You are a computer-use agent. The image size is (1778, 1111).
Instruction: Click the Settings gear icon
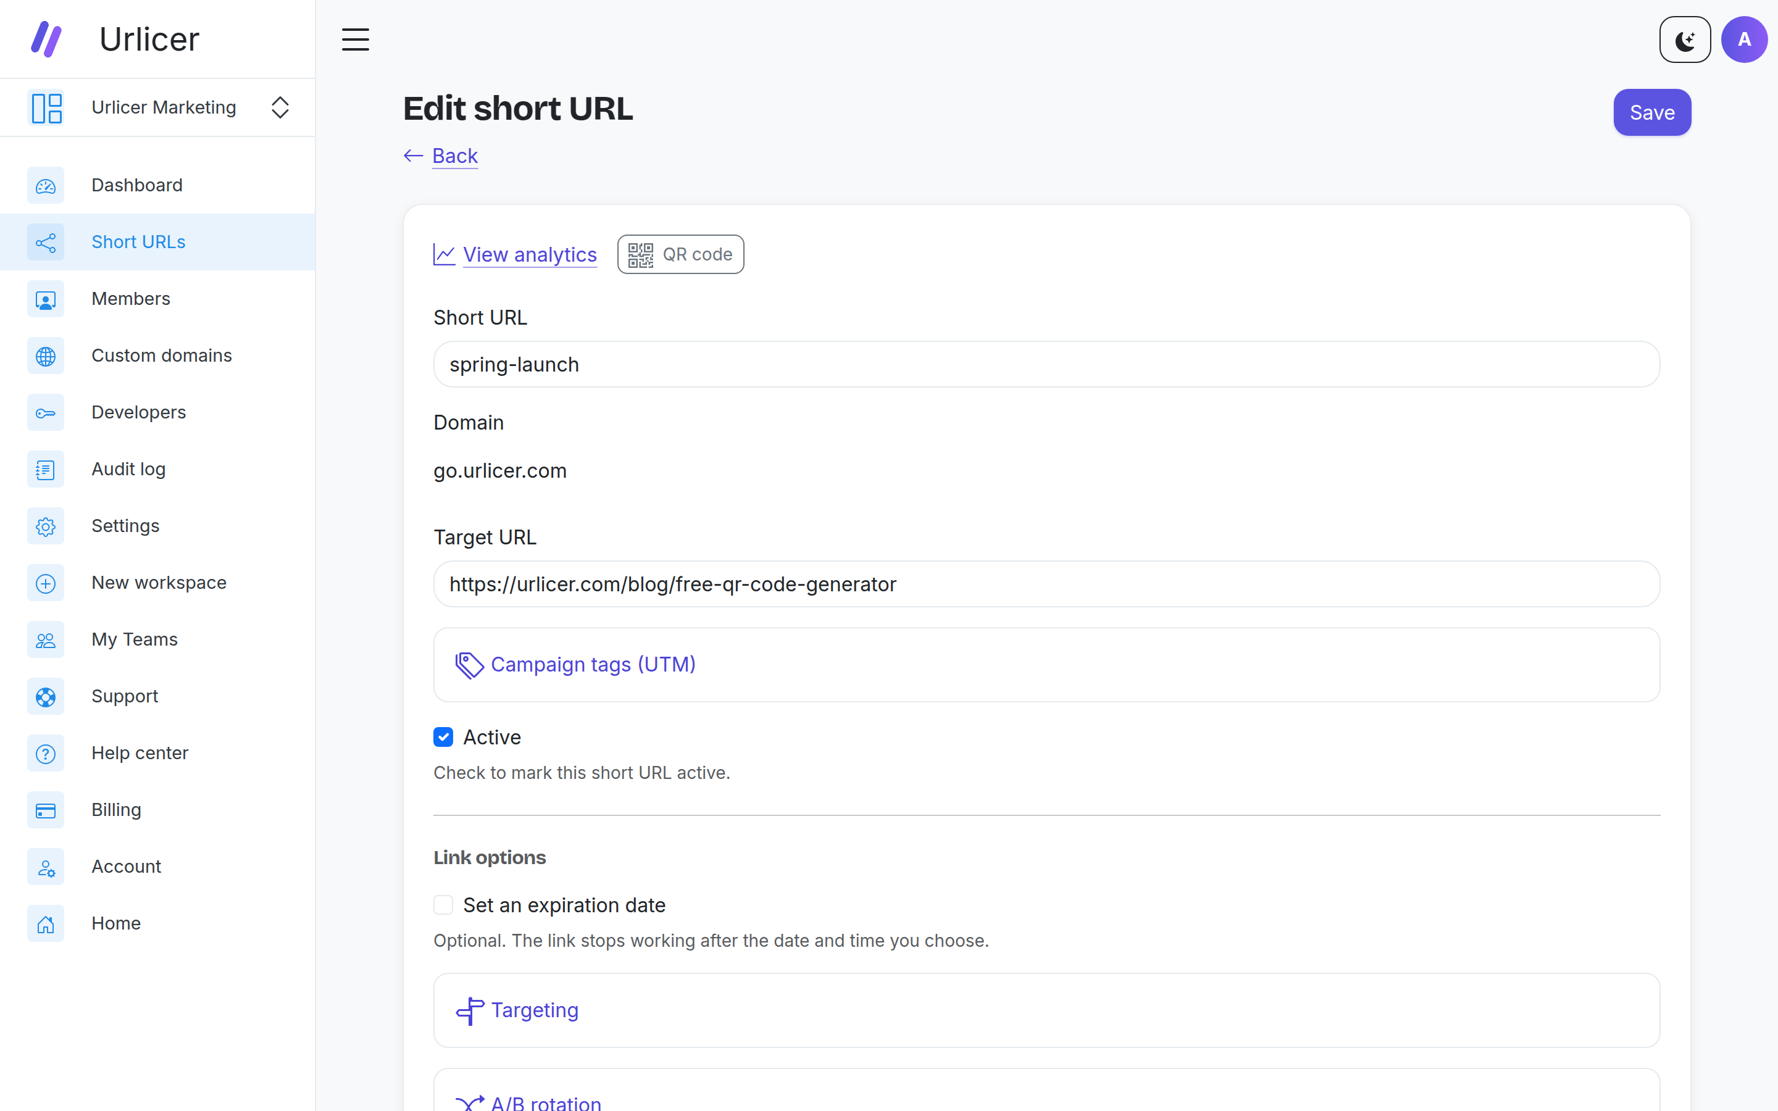(x=46, y=526)
